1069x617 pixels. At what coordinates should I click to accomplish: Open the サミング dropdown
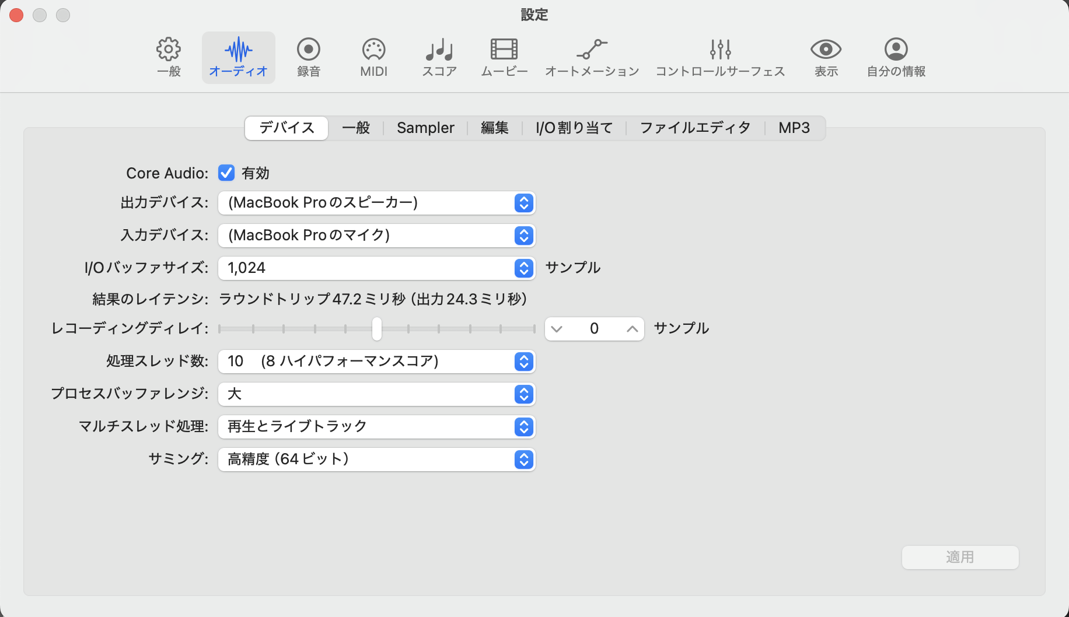[377, 460]
